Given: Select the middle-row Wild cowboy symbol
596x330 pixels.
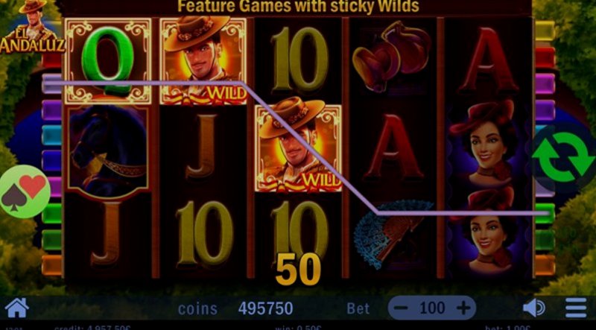Looking at the screenshot, I should [x=299, y=148].
